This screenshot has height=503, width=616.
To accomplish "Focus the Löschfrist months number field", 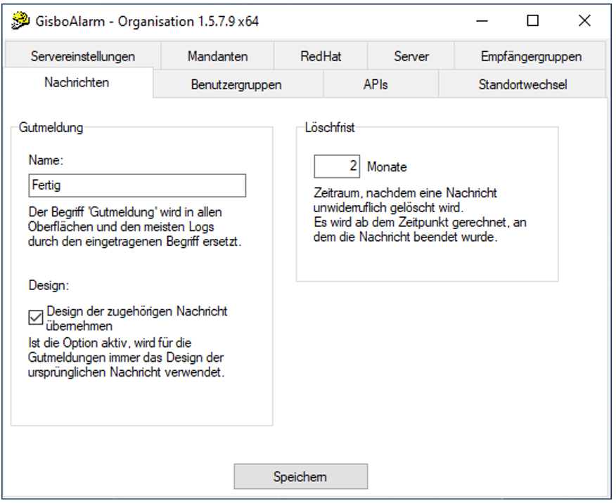I will (x=337, y=166).
